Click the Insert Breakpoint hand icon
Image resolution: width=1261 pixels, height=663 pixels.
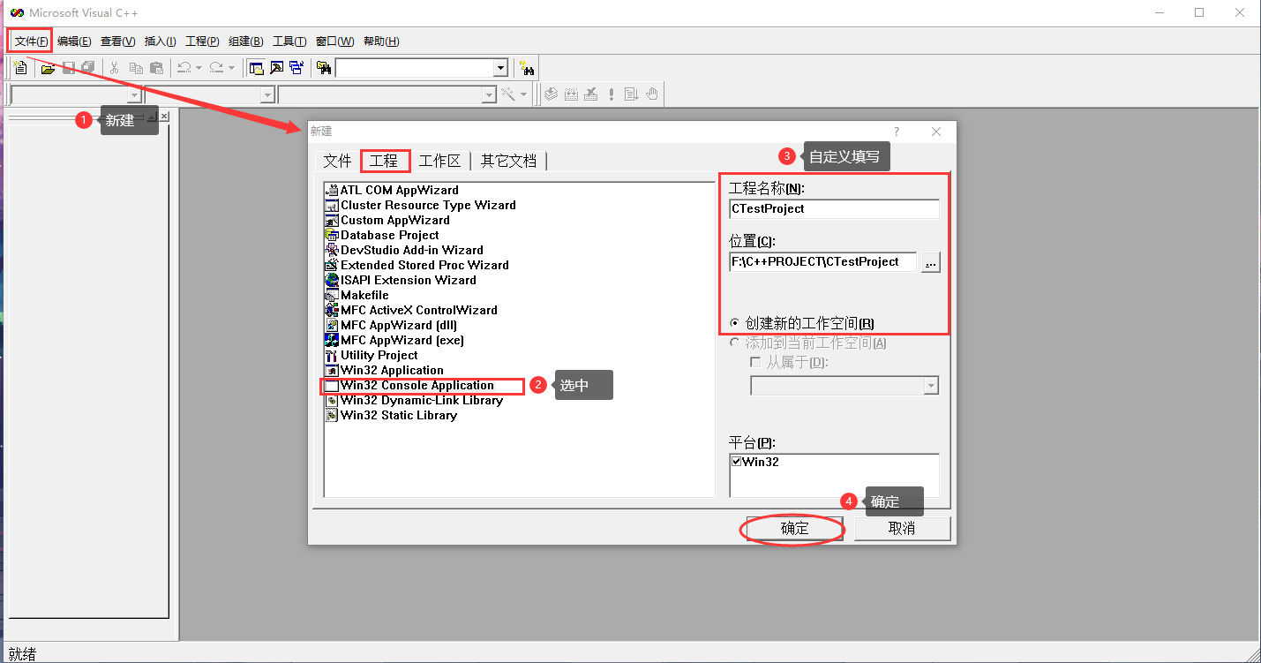pyautogui.click(x=652, y=94)
